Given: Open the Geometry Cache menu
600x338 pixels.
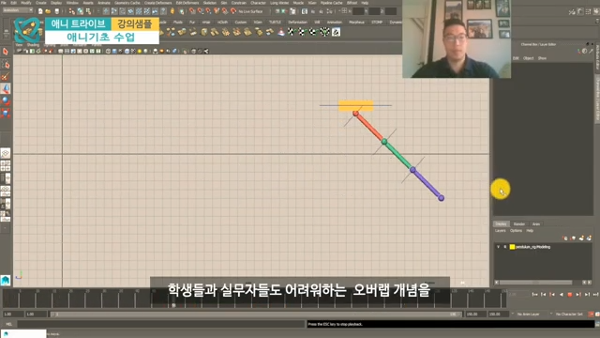Looking at the screenshot, I should click(127, 3).
